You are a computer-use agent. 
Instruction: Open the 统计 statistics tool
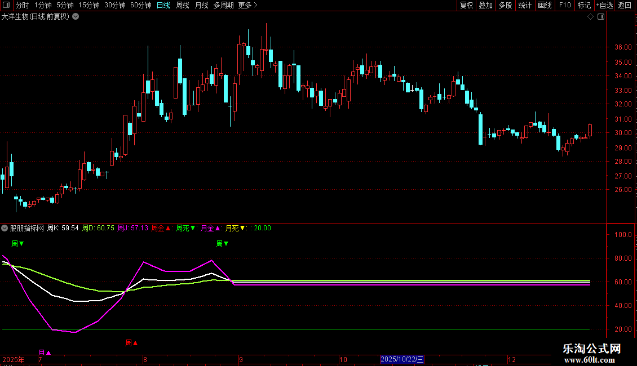525,5
